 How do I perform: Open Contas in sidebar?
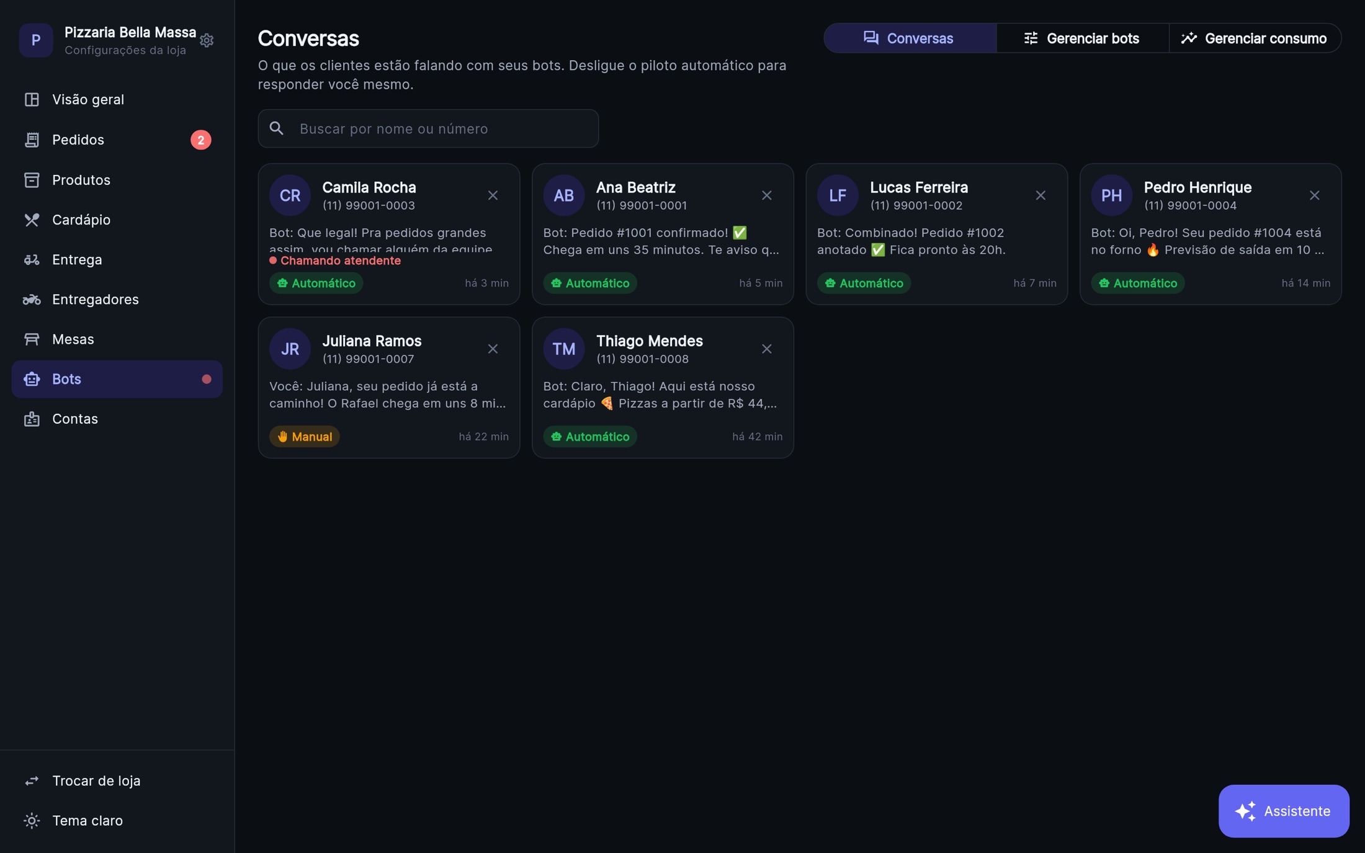tap(117, 419)
